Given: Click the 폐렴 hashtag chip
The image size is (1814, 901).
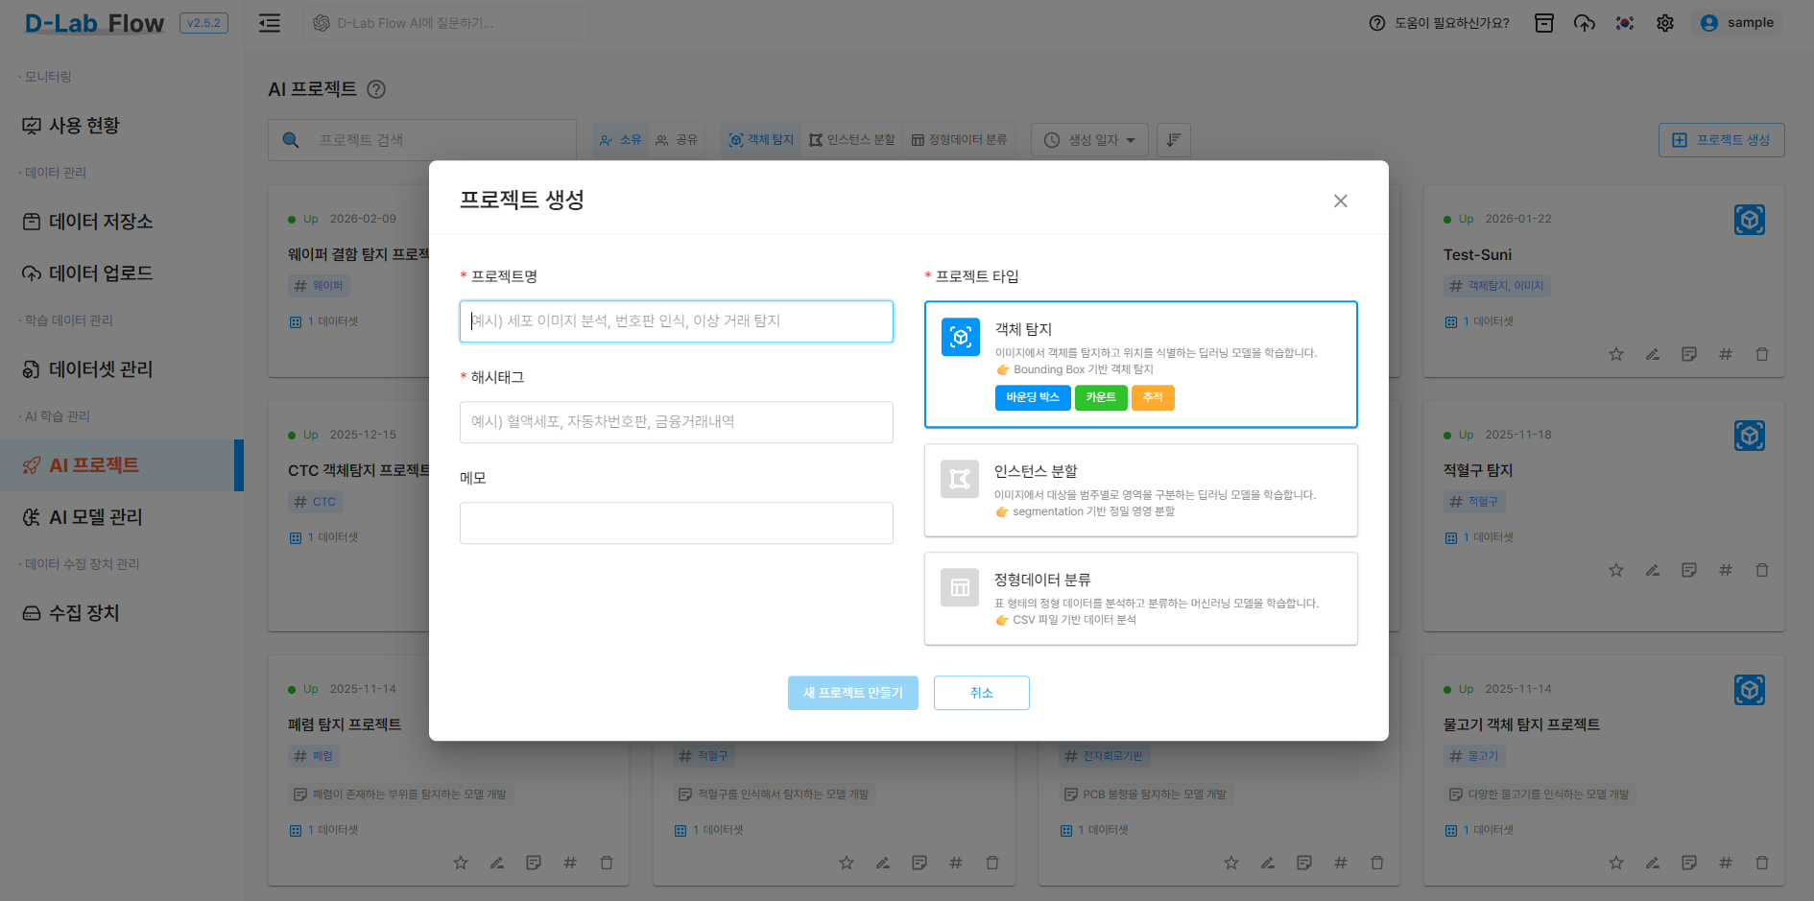Looking at the screenshot, I should click(314, 756).
